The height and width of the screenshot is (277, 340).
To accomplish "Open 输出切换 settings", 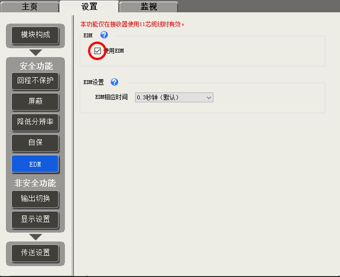I will point(35,198).
